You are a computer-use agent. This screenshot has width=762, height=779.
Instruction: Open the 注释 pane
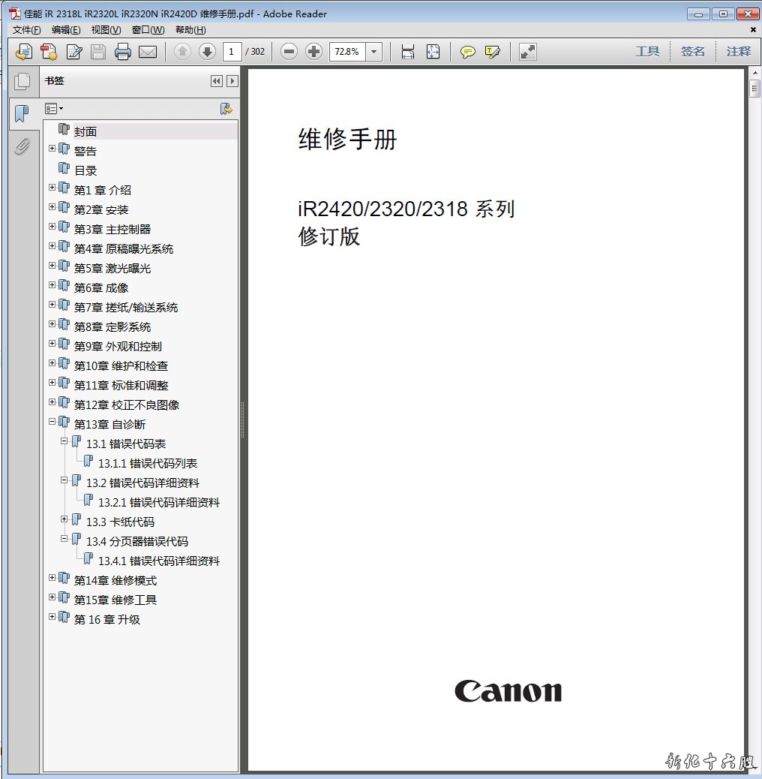coord(738,52)
